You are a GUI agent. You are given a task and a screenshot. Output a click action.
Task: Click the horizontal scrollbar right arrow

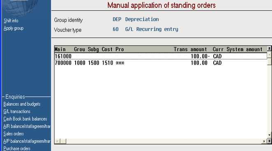[264, 141]
